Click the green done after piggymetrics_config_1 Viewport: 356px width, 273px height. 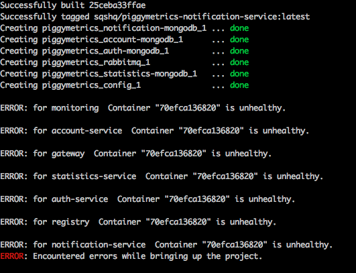(239, 85)
